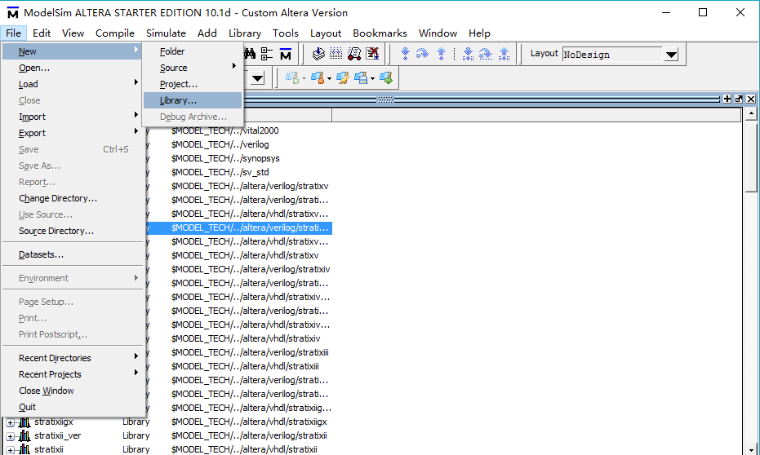Click the green-circle bookmark toolbar icon

point(292,78)
